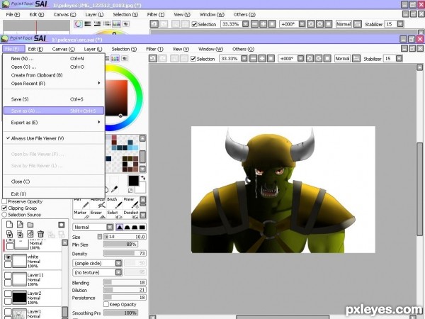This screenshot has height=319, width=425.
Task: Enable Keep Opacity checkbox
Action: coord(106,304)
